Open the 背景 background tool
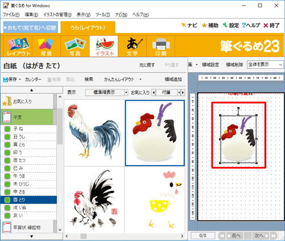Screen dimensions: 285x241 tap(46, 46)
